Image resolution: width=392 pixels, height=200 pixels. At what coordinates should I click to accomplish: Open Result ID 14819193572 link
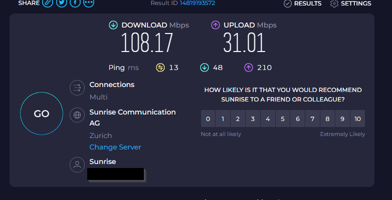point(198,3)
